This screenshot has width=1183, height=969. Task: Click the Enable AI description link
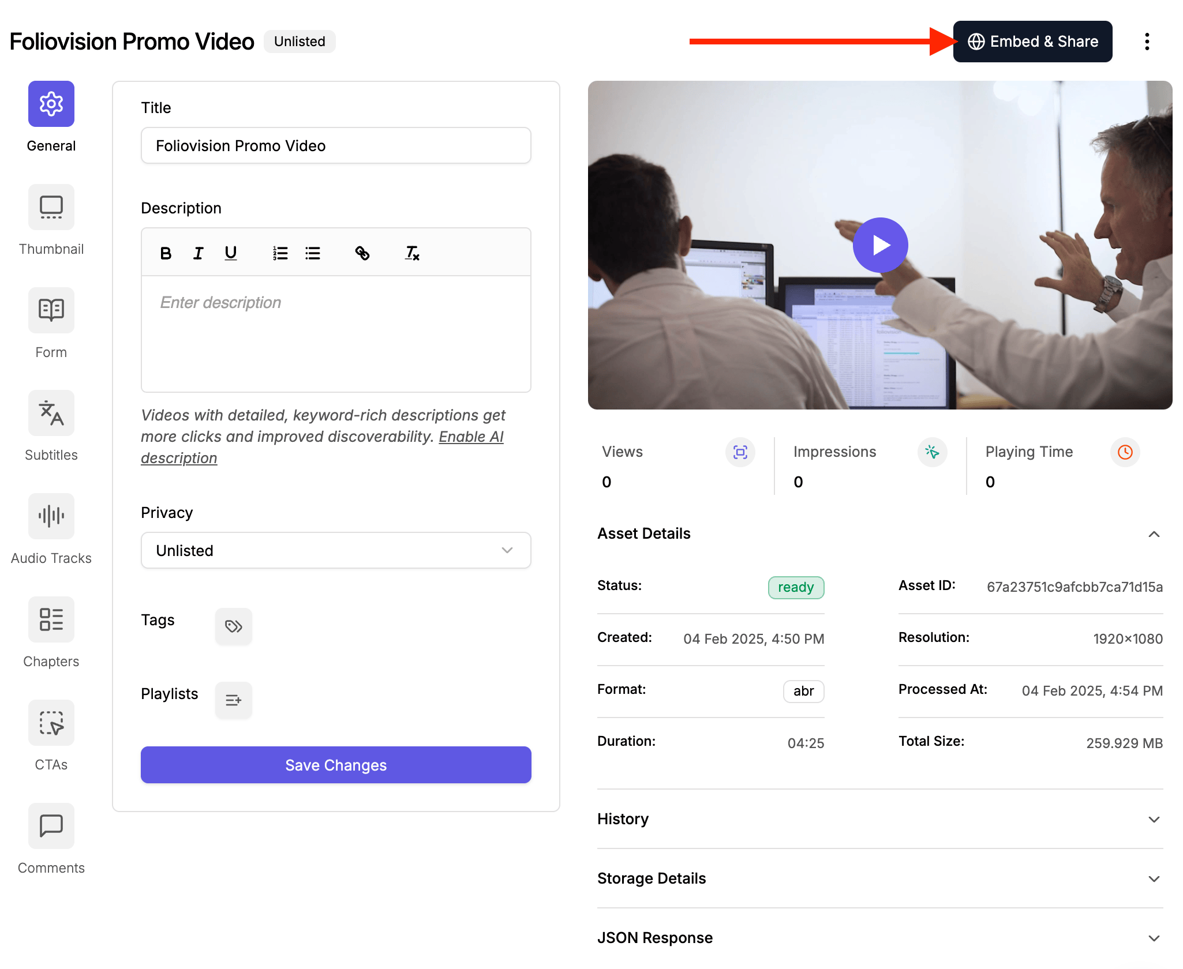(470, 437)
